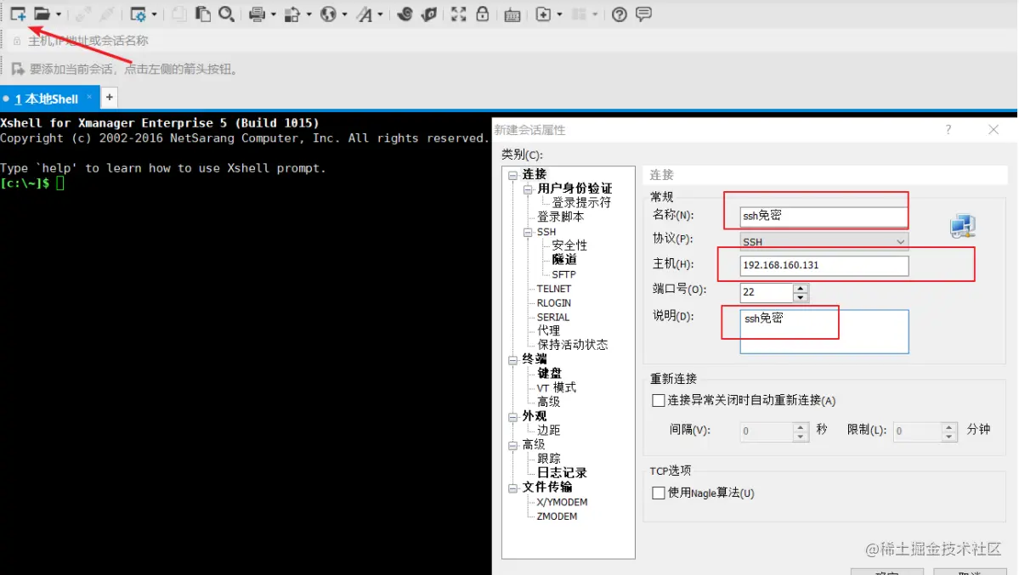Click the Open Session folder icon
The height and width of the screenshot is (575, 1019).
pos(42,14)
